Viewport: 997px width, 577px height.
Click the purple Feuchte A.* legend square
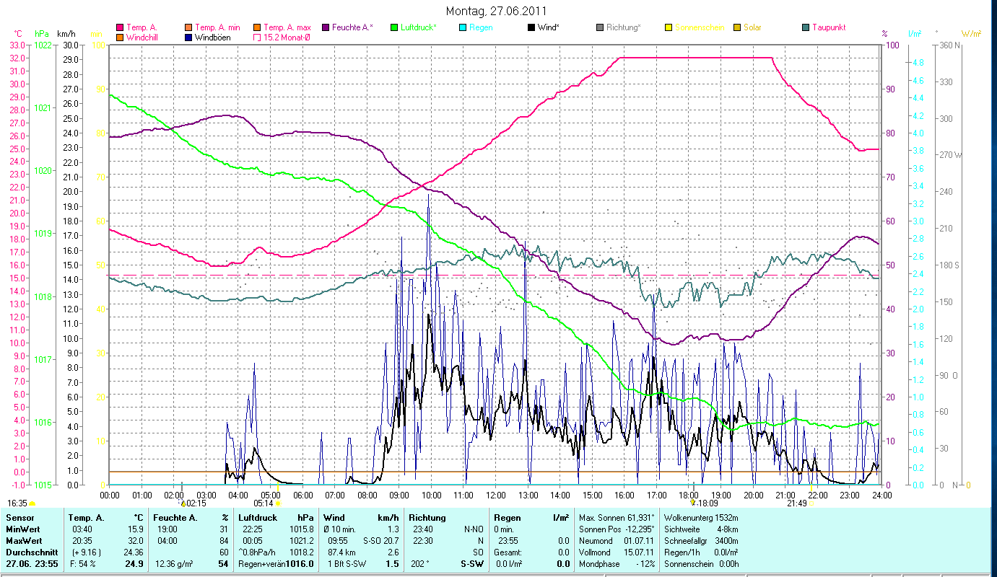point(325,27)
